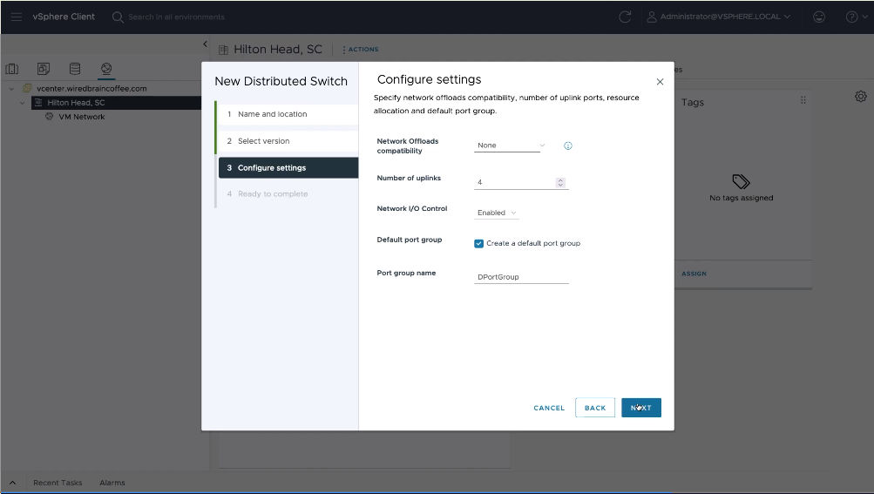
Task: Close the New Distributed Switch dialog
Action: (x=660, y=82)
